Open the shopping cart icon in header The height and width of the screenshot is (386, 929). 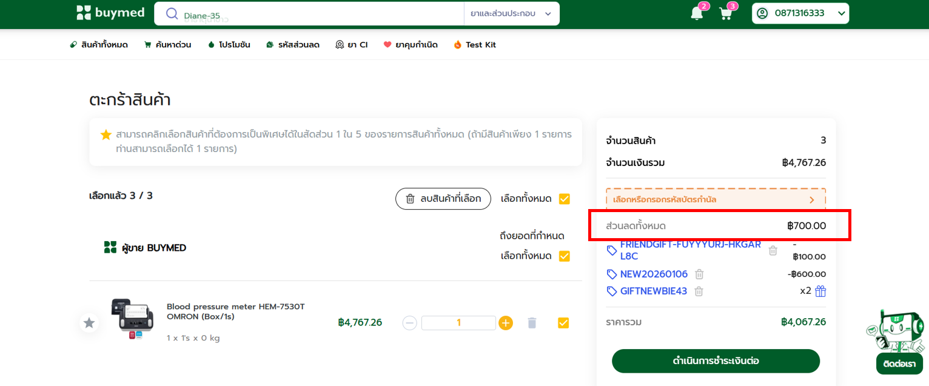(x=725, y=14)
